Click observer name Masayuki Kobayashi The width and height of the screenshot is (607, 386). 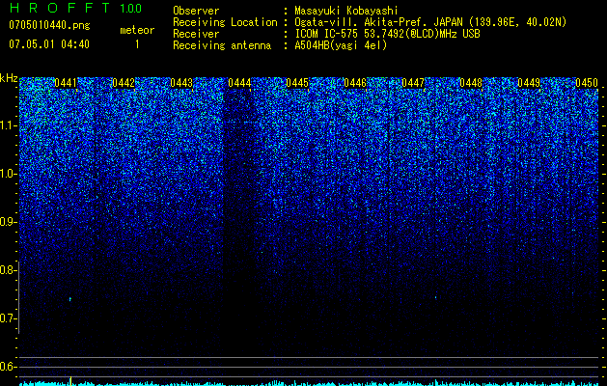pos(346,11)
